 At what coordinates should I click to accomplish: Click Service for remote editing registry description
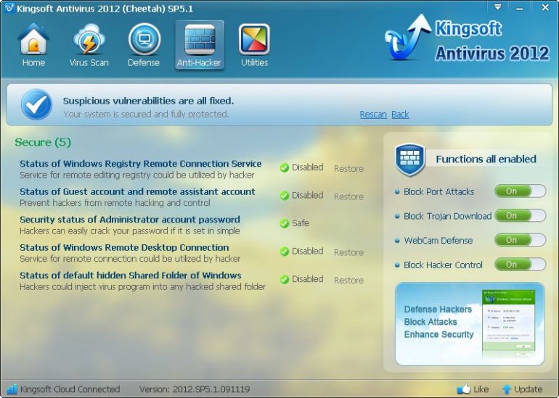coord(137,175)
